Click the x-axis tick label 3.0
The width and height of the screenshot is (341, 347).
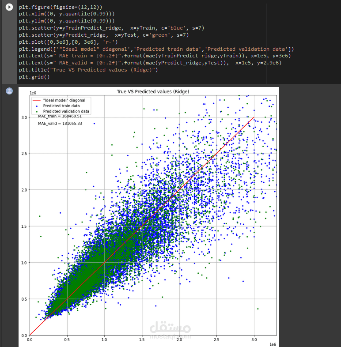coord(254,339)
